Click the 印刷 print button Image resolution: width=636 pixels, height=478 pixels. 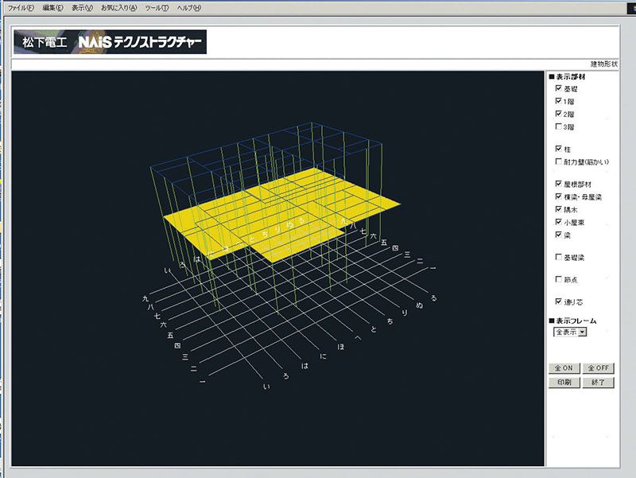pyautogui.click(x=564, y=382)
